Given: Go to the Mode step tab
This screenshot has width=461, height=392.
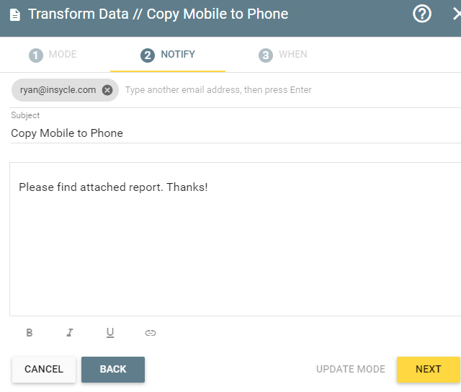Looking at the screenshot, I should (x=53, y=55).
